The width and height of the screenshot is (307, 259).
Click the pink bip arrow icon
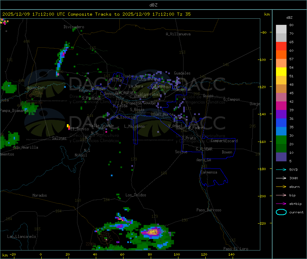click(x=281, y=195)
